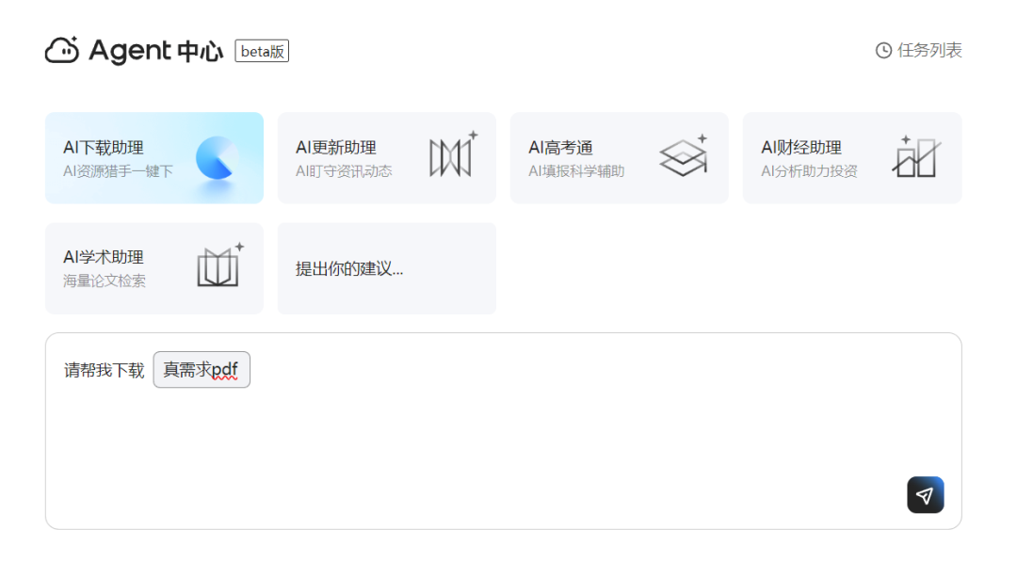The height and width of the screenshot is (578, 1017).
Task: Click the 提出你的建议... suggestion card
Action: 386,268
